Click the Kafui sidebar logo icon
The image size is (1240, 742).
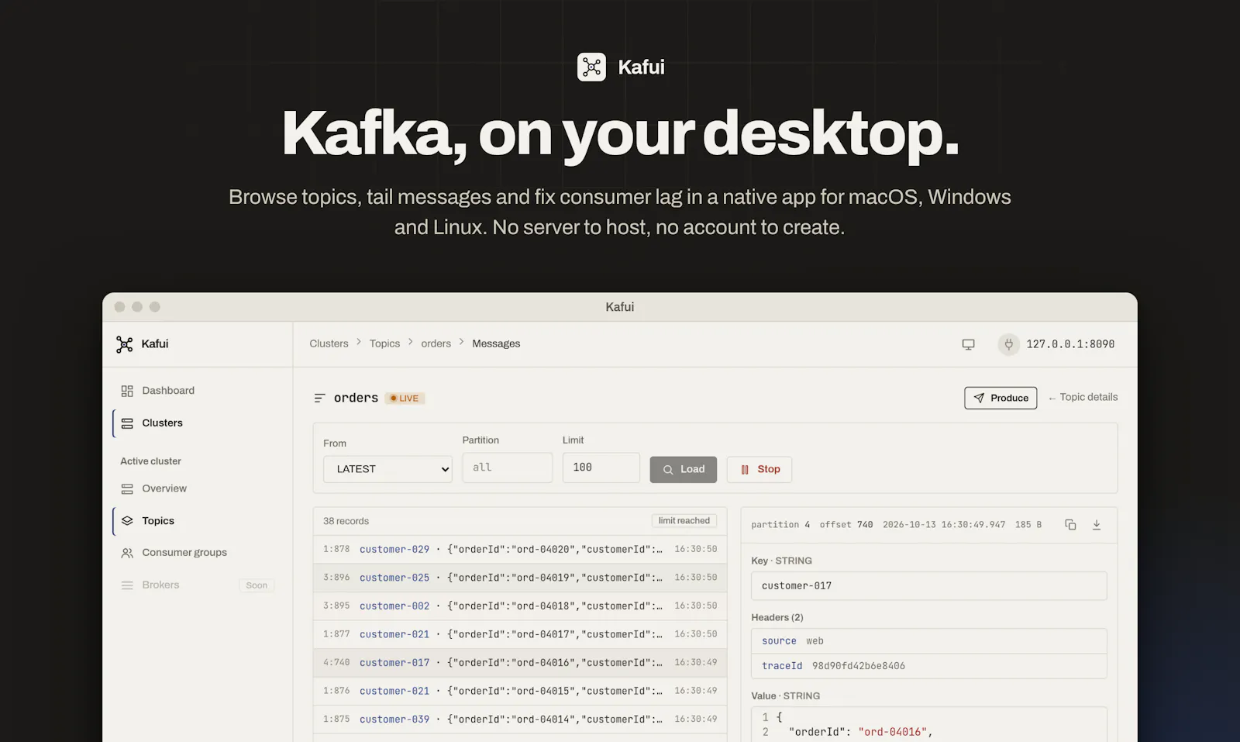[124, 344]
